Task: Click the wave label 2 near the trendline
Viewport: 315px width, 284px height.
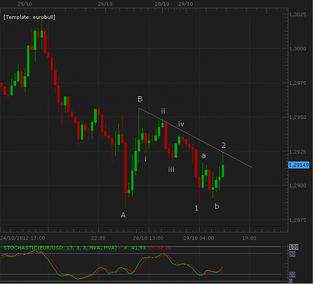Action: point(224,145)
